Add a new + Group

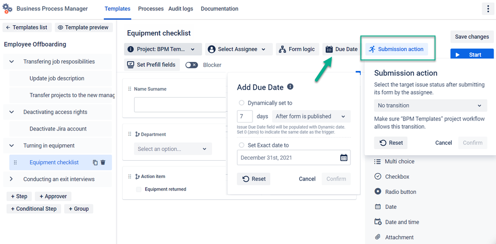coord(79,209)
